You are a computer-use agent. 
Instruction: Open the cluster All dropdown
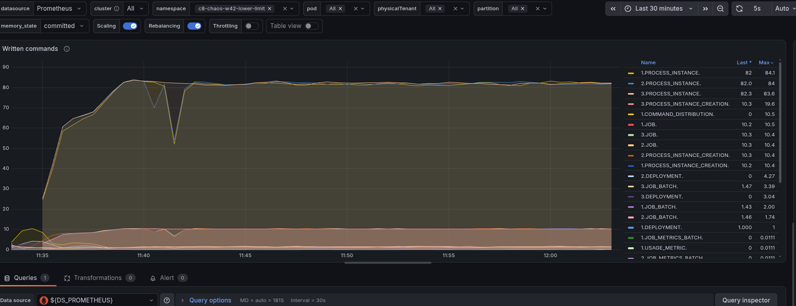click(x=135, y=9)
